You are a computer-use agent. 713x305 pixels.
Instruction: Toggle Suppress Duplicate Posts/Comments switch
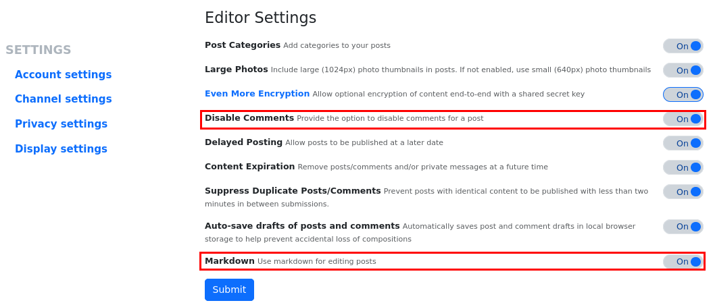pos(683,192)
